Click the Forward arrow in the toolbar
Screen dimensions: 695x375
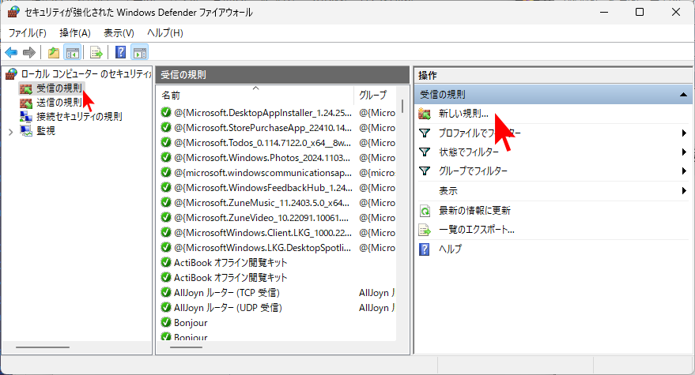coord(29,53)
